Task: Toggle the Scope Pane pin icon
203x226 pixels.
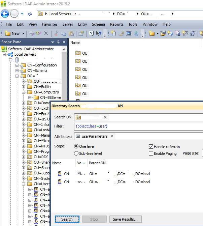Action: pyautogui.click(x=58, y=42)
